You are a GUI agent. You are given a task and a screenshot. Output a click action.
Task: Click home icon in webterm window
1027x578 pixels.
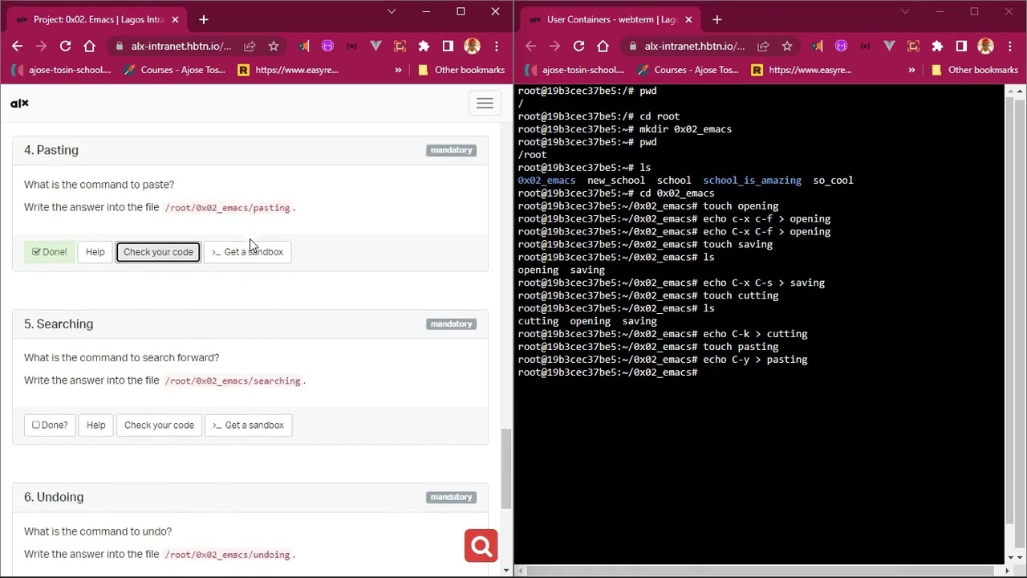(x=603, y=47)
